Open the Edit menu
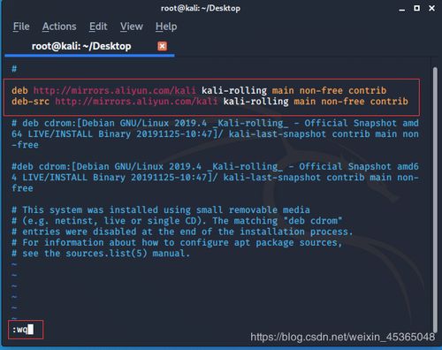The height and width of the screenshot is (350, 442). pyautogui.click(x=98, y=27)
